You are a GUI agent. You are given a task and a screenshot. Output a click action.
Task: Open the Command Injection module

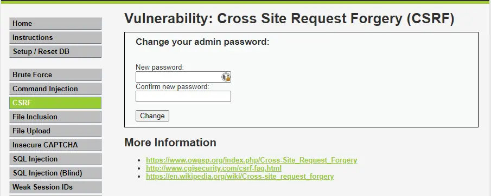click(55, 89)
